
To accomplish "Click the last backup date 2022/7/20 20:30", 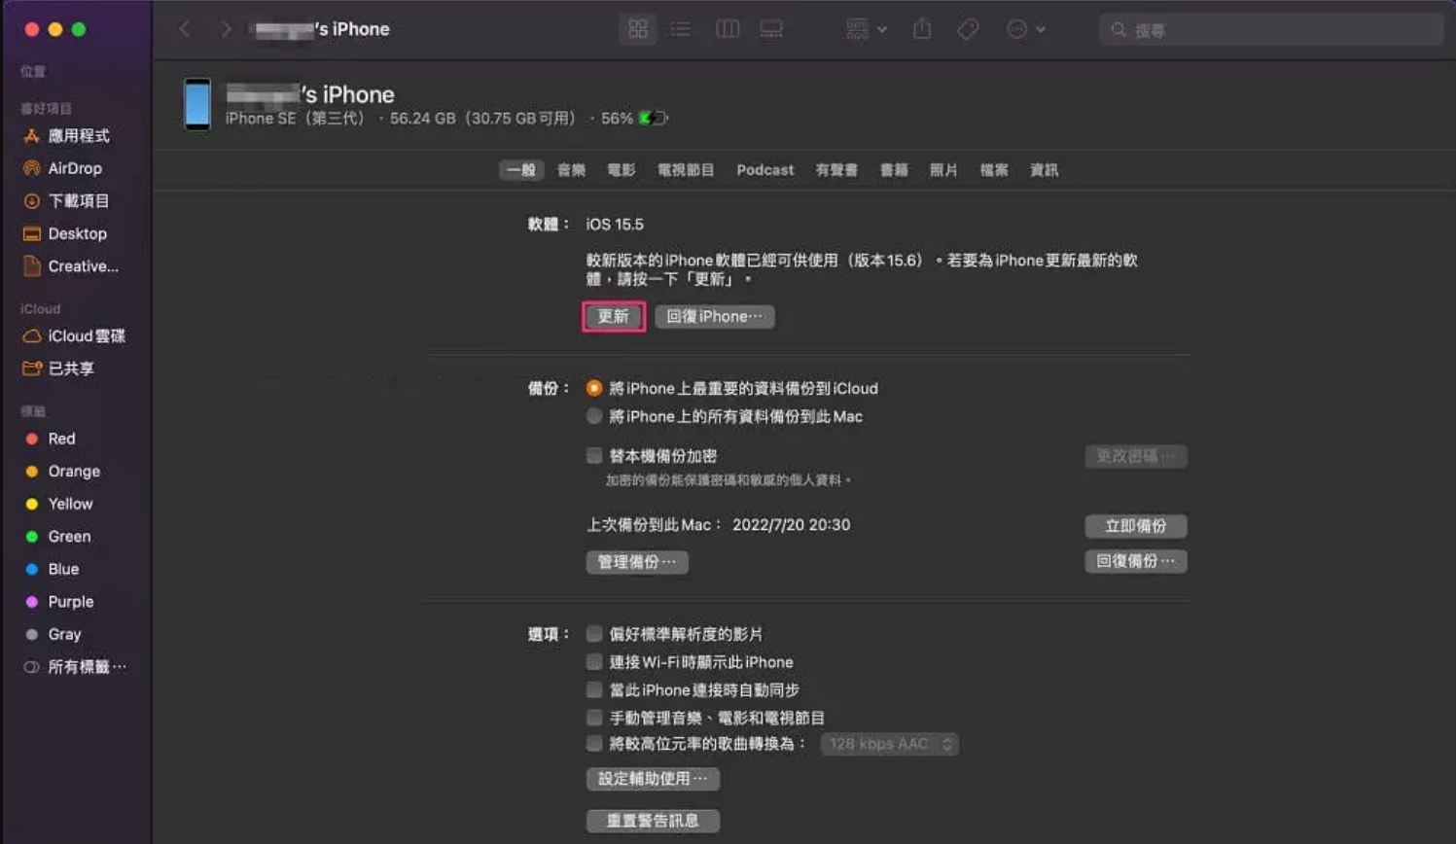I will click(x=791, y=525).
